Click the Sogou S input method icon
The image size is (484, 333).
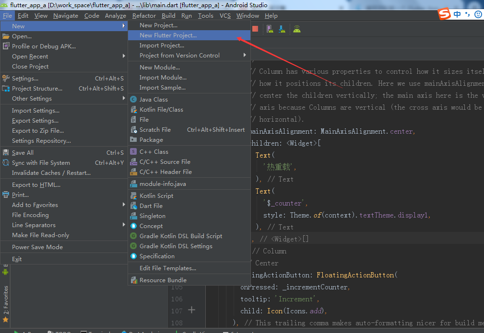444,14
